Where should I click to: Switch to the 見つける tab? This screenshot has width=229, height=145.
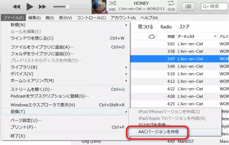(x=146, y=27)
